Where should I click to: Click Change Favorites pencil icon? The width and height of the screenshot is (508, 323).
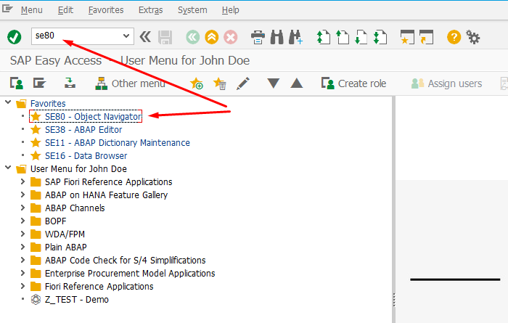click(x=243, y=83)
